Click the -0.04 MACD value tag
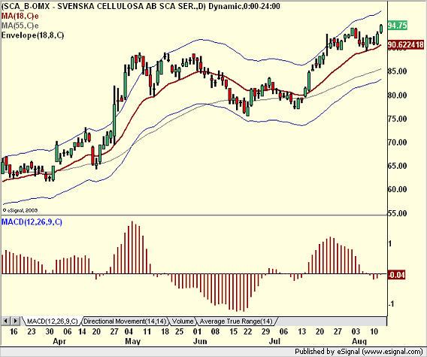The image size is (427, 357). point(396,275)
